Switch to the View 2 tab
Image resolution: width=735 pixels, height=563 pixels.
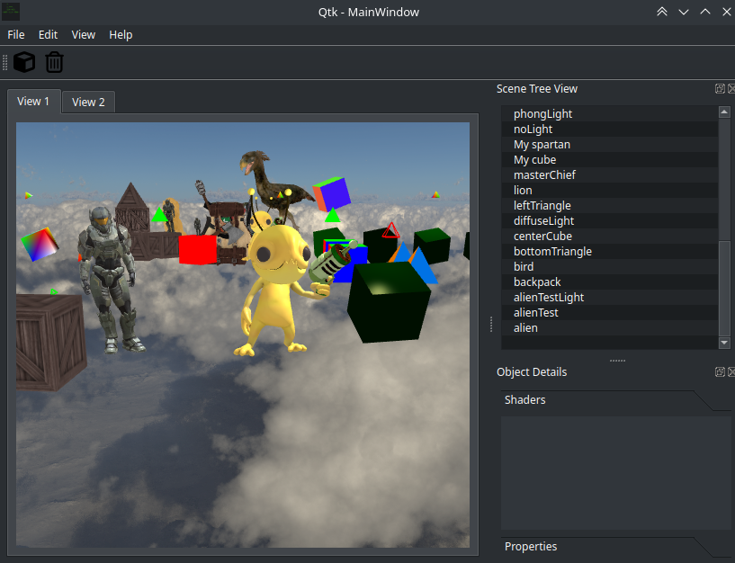pos(88,102)
